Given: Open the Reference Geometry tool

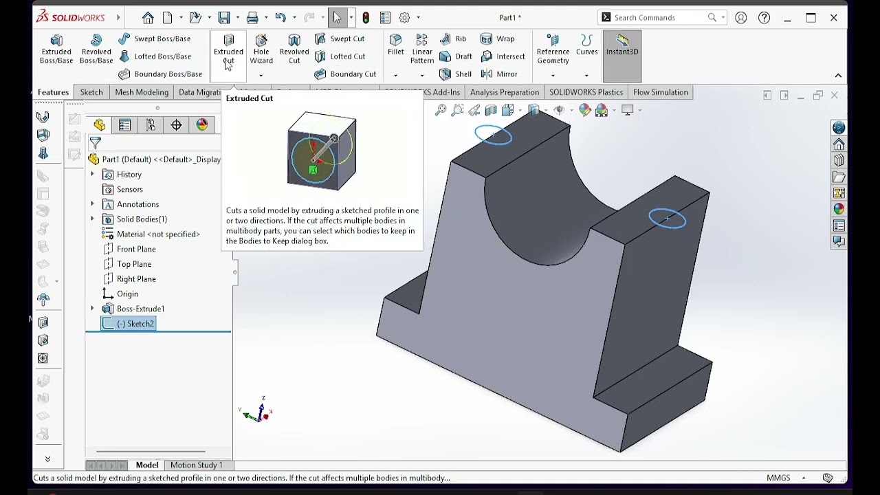Looking at the screenshot, I should click(553, 49).
